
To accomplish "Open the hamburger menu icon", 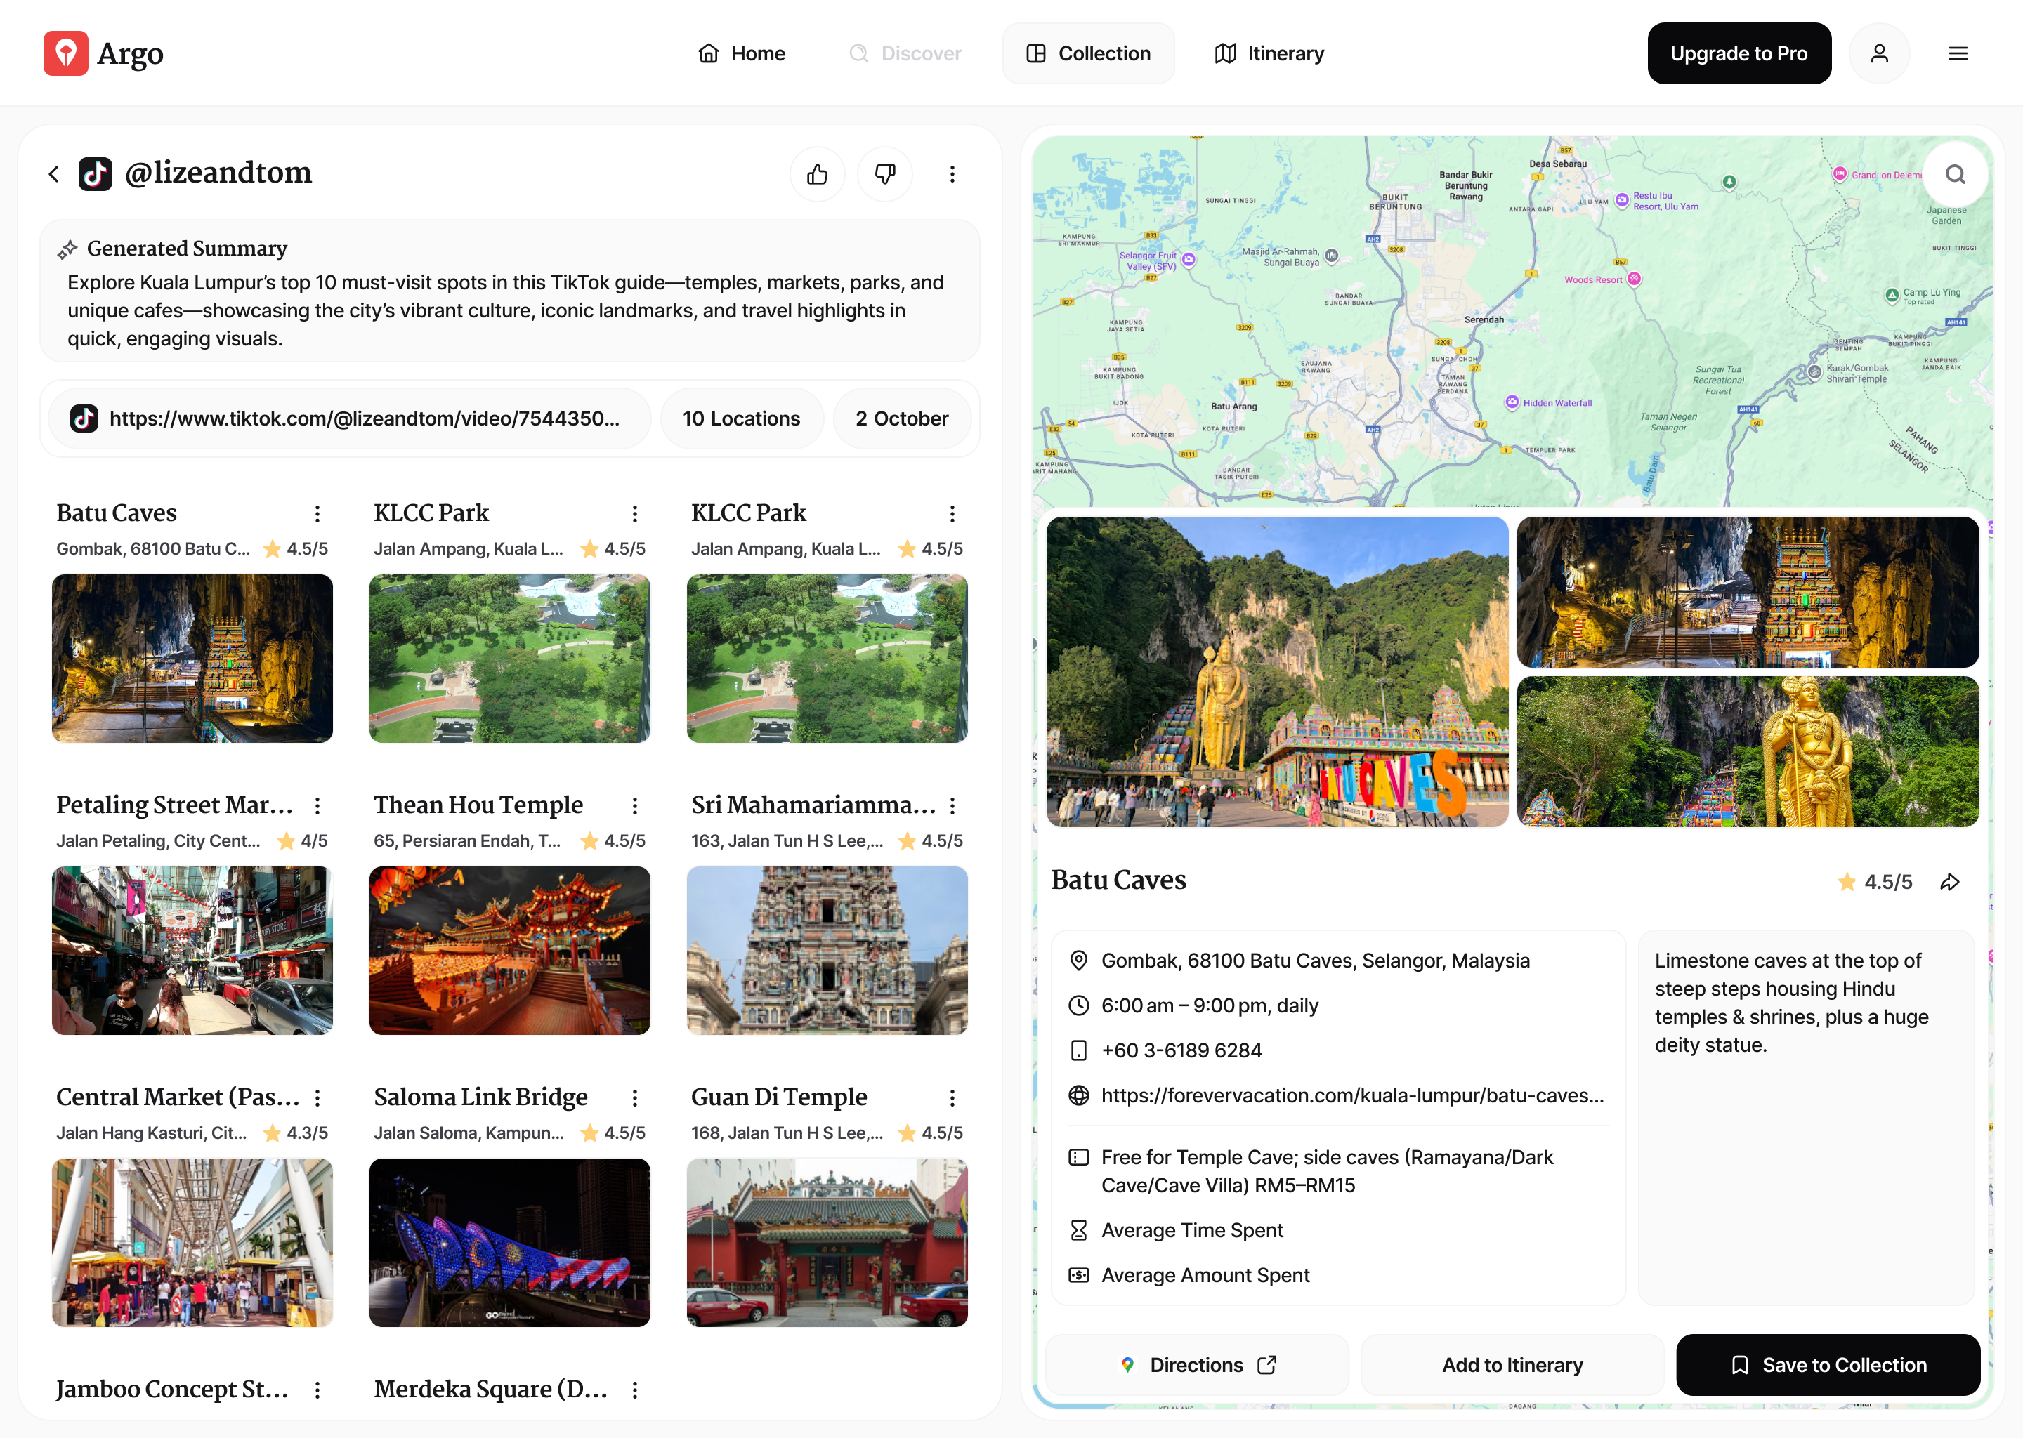I will pos(1958,53).
